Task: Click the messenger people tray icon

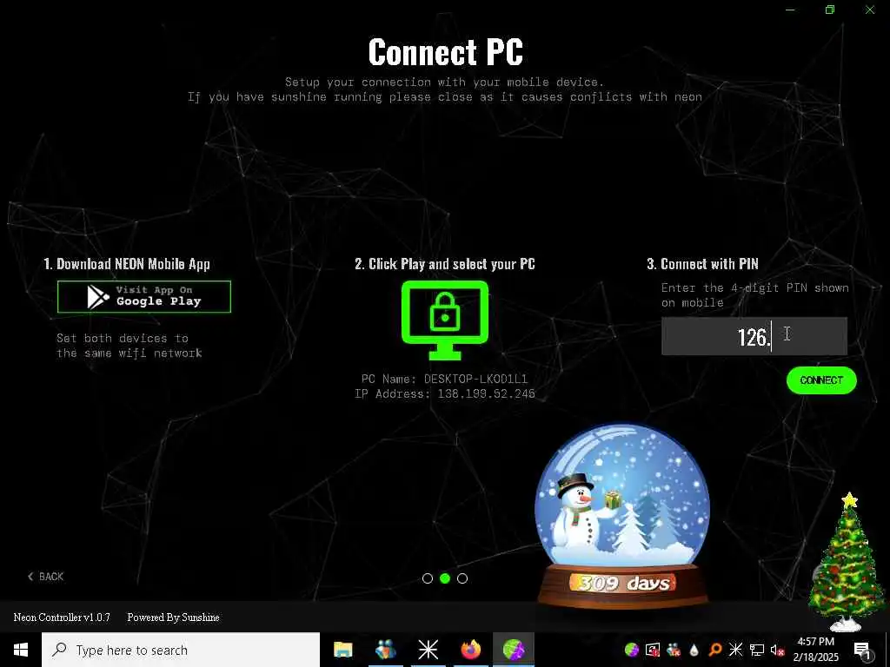Action: tap(674, 650)
